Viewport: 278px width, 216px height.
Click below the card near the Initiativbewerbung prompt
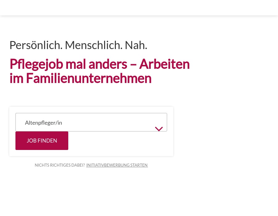pos(91,165)
